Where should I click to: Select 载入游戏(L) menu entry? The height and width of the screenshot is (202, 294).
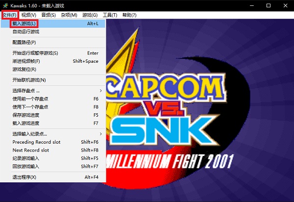click(x=53, y=24)
